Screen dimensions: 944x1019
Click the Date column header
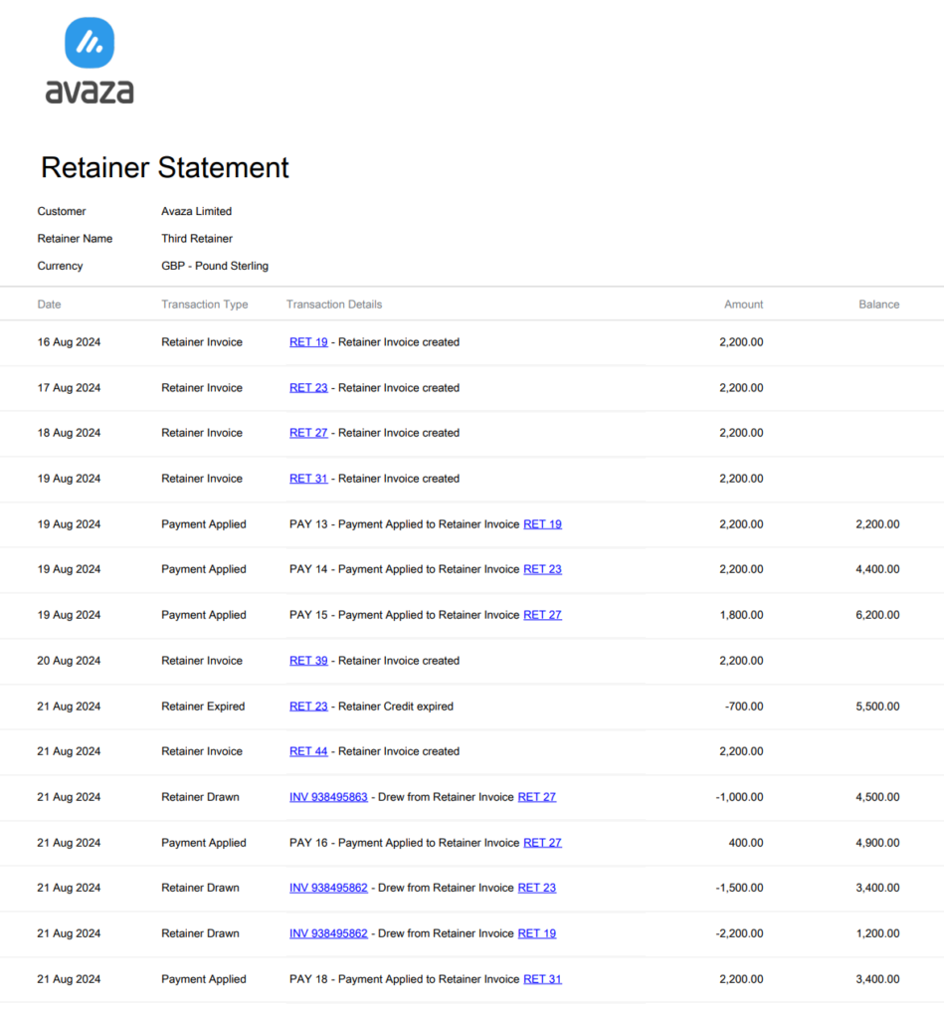[x=50, y=305]
